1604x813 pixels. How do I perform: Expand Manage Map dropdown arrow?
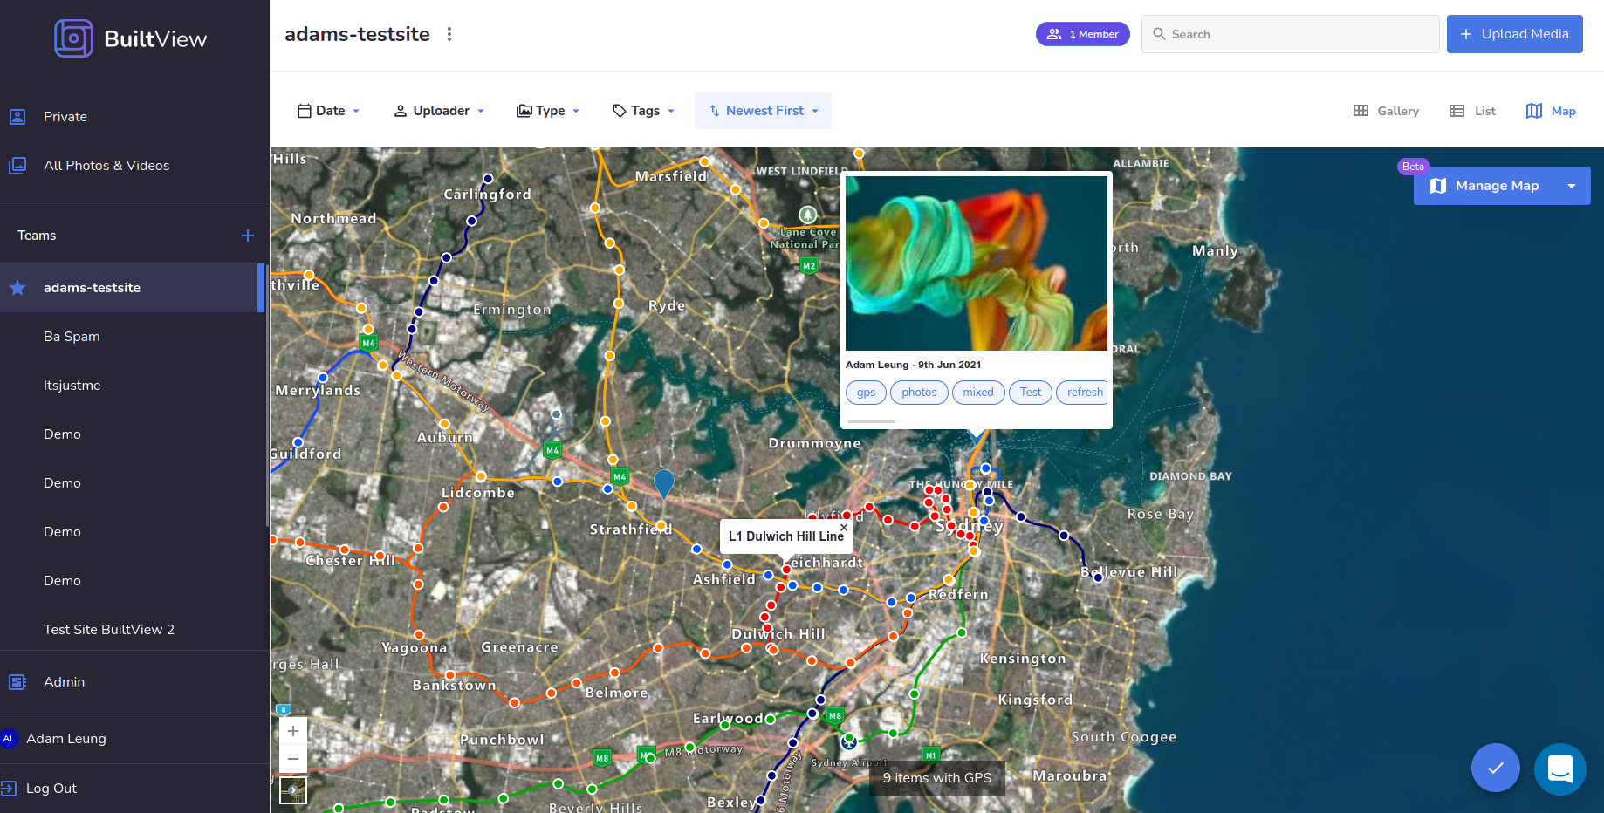[x=1572, y=186]
